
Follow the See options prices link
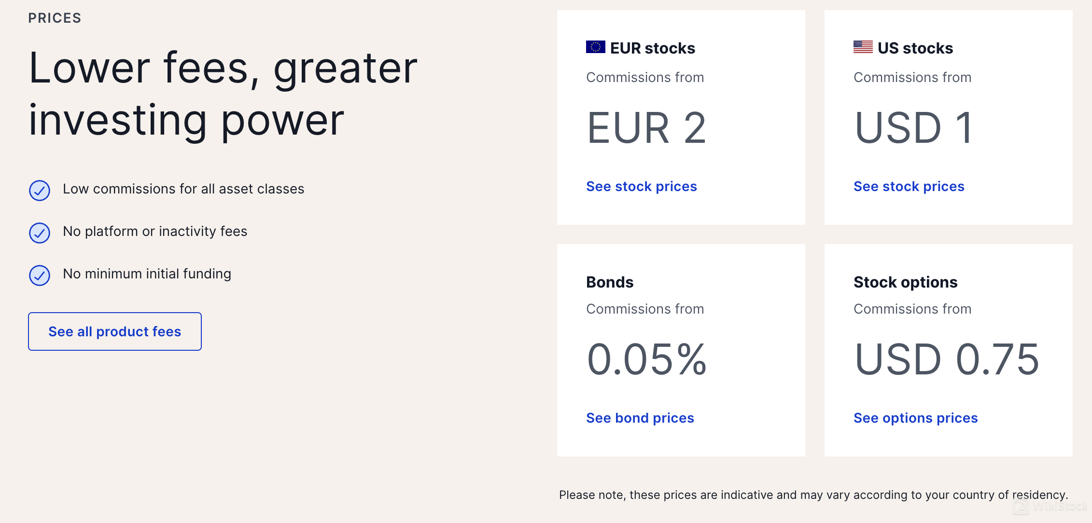pos(915,418)
